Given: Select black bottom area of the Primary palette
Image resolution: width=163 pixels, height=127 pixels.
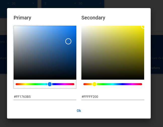Looking at the screenshot, I should tap(45, 78).
